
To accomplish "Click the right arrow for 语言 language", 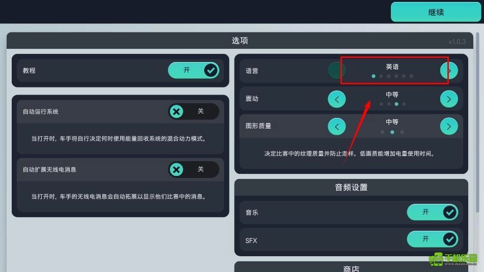I will tap(449, 71).
